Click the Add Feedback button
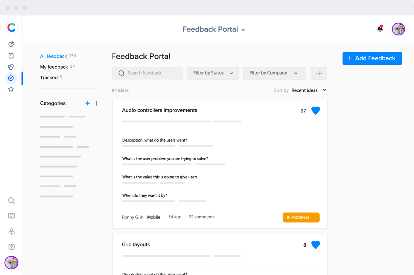 point(372,58)
